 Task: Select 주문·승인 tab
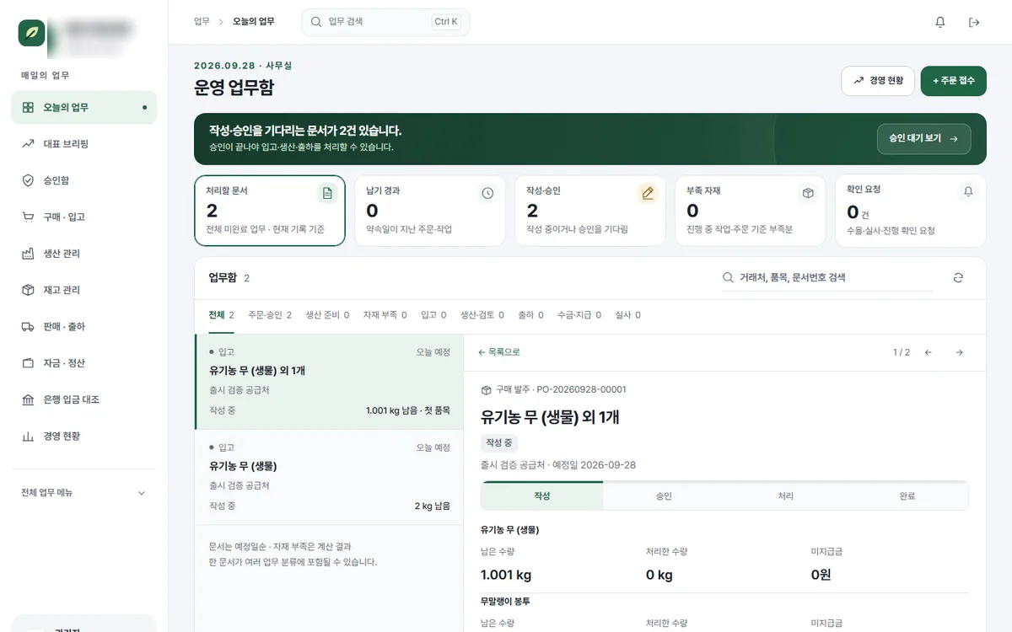click(x=270, y=315)
